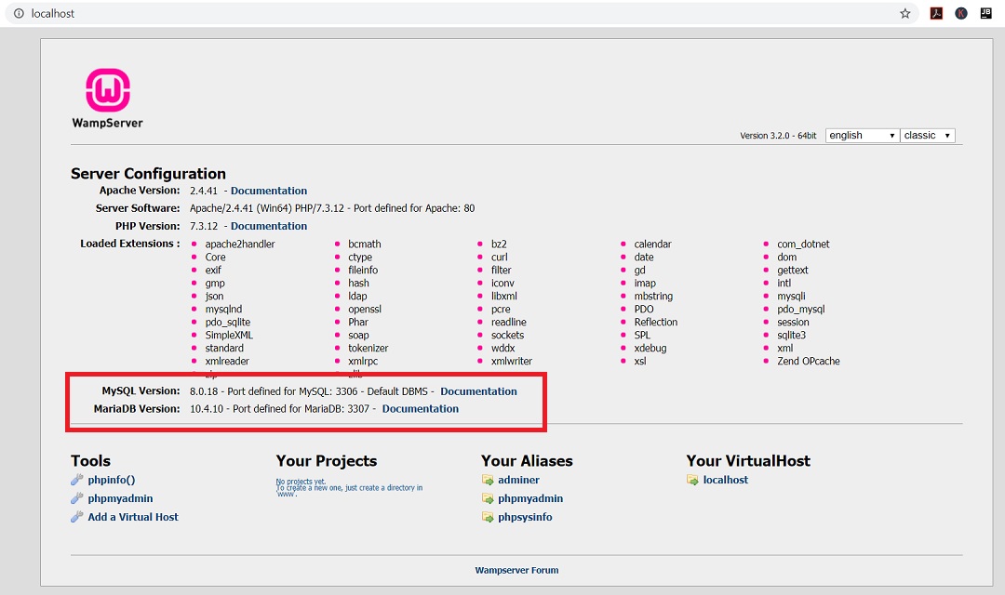Viewport: 1005px width, 595px height.
Task: Open MySQL Version Documentation link
Action: (478, 391)
